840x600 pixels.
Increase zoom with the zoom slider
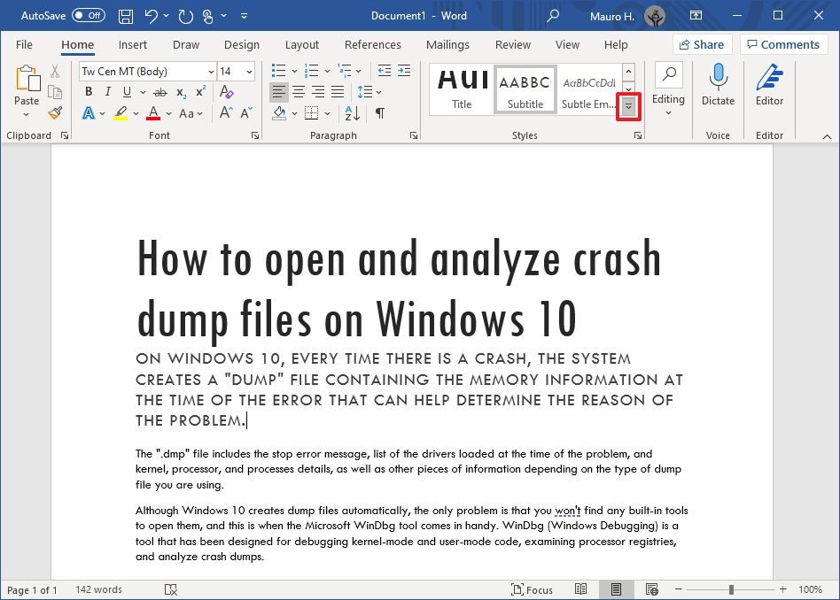click(783, 589)
